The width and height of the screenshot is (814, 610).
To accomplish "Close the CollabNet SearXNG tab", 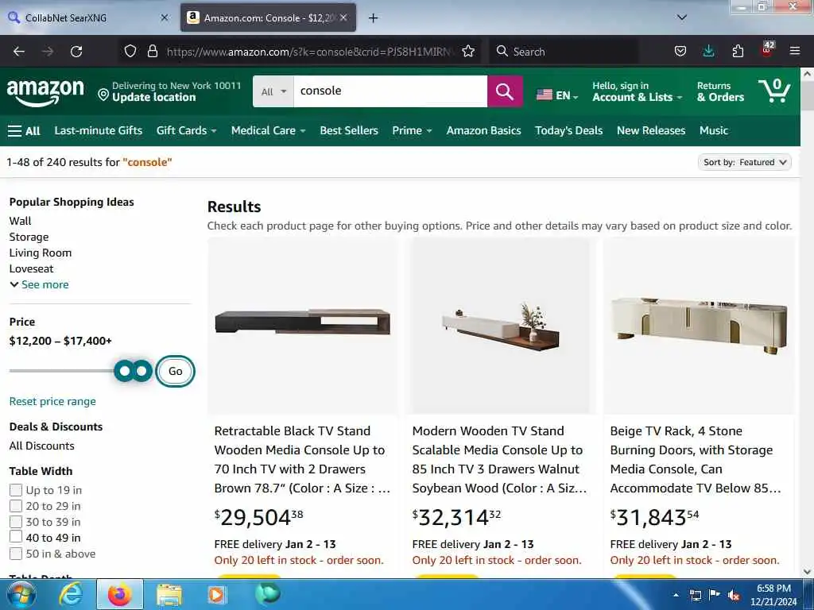I will pos(165,17).
